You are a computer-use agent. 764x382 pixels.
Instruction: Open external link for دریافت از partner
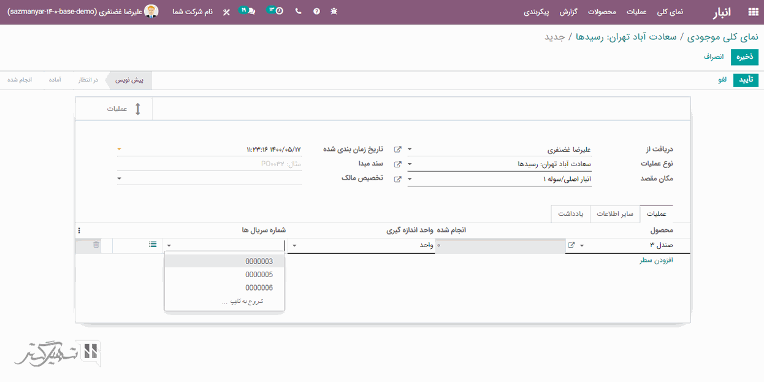[x=397, y=149]
